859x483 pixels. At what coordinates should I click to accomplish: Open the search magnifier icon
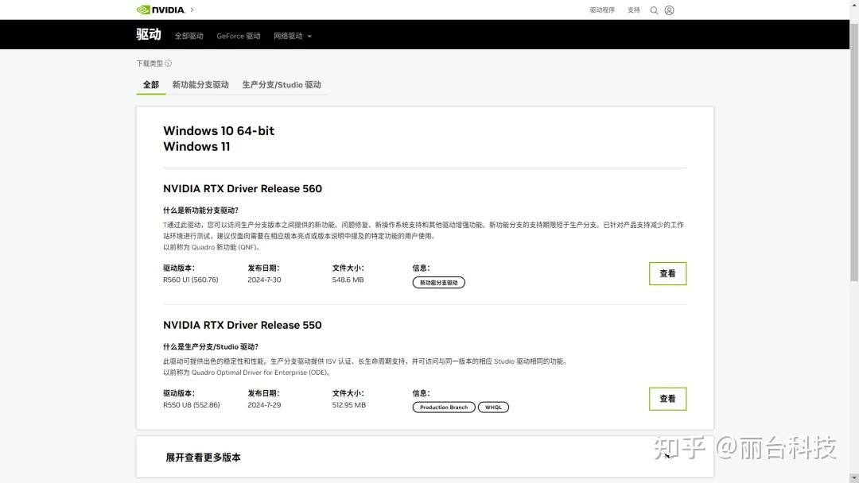pyautogui.click(x=654, y=10)
